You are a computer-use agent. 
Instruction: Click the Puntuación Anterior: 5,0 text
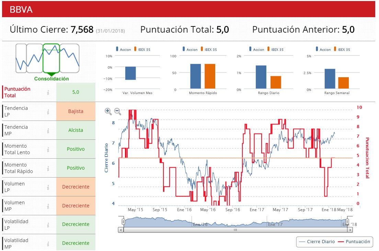pyautogui.click(x=303, y=30)
